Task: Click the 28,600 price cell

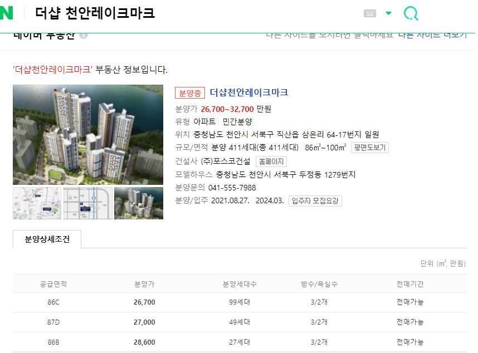Action: pyautogui.click(x=144, y=342)
